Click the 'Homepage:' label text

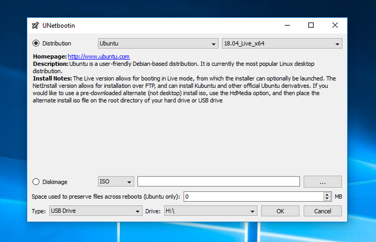50,57
